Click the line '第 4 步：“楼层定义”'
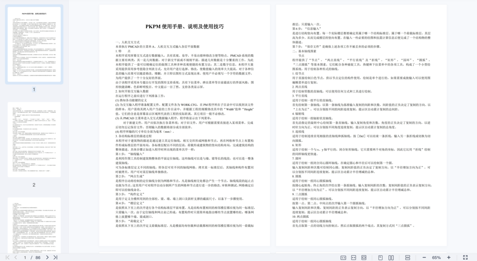The height and width of the screenshot is (261, 477). click(x=130, y=203)
